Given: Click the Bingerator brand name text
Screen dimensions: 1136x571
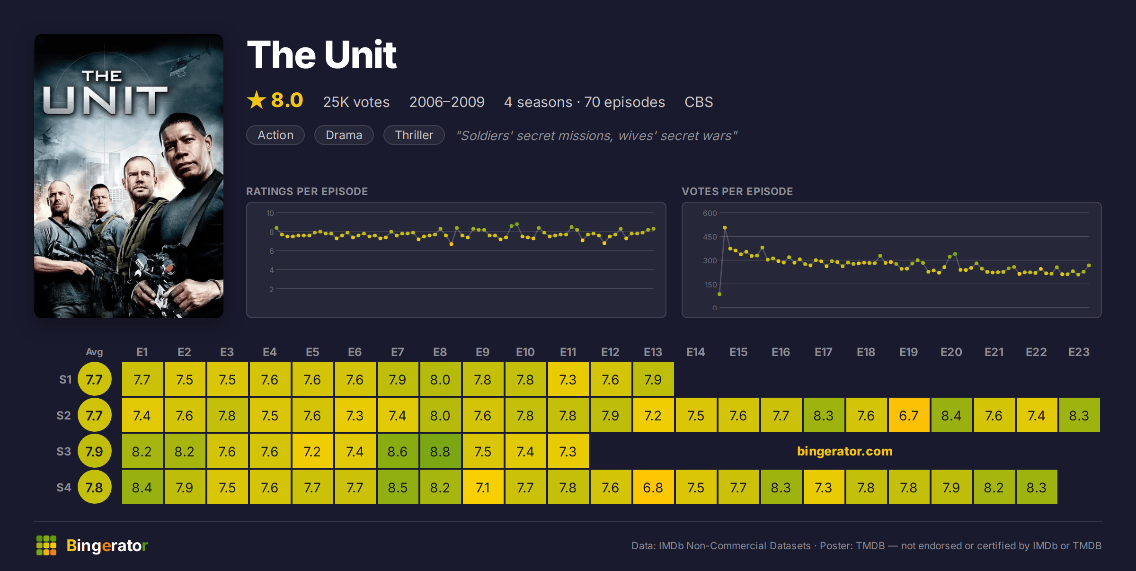Looking at the screenshot, I should click(107, 545).
